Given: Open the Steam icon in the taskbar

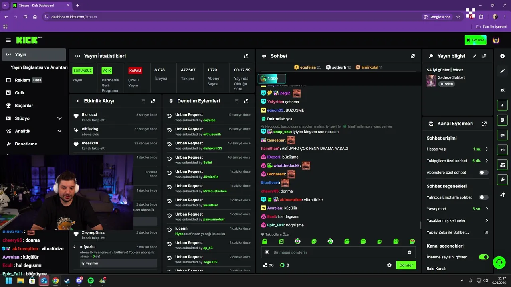Looking at the screenshot, I should click(x=67, y=281).
